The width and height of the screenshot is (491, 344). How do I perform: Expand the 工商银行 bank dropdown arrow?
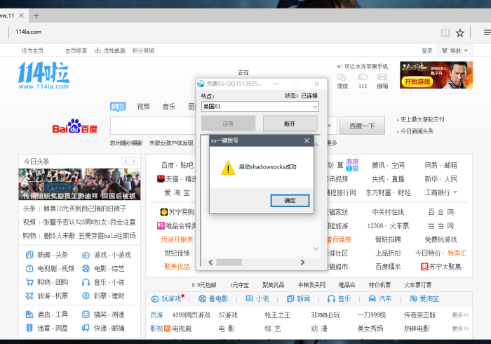click(455, 192)
